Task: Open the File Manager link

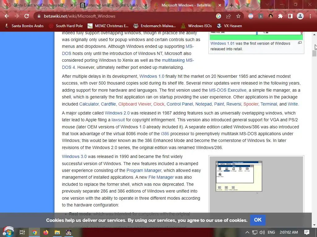Action: point(161,177)
